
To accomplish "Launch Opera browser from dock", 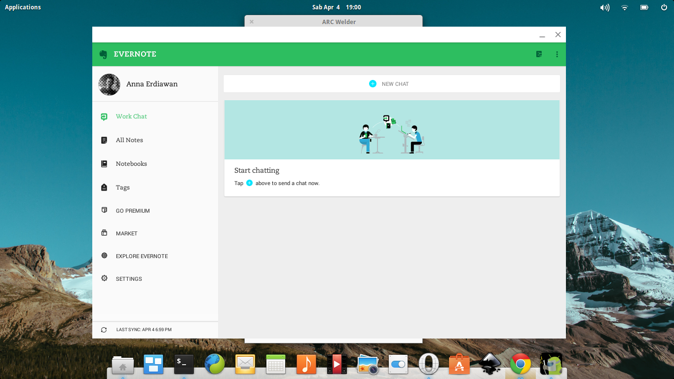I will click(x=429, y=364).
